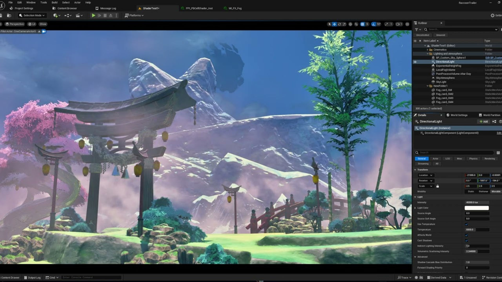This screenshot has height=282, width=502.
Task: Expand the Light Color property
Action: [x=415, y=208]
